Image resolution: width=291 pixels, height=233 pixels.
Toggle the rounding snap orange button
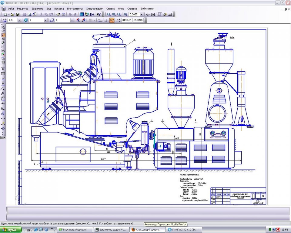click(x=112, y=20)
